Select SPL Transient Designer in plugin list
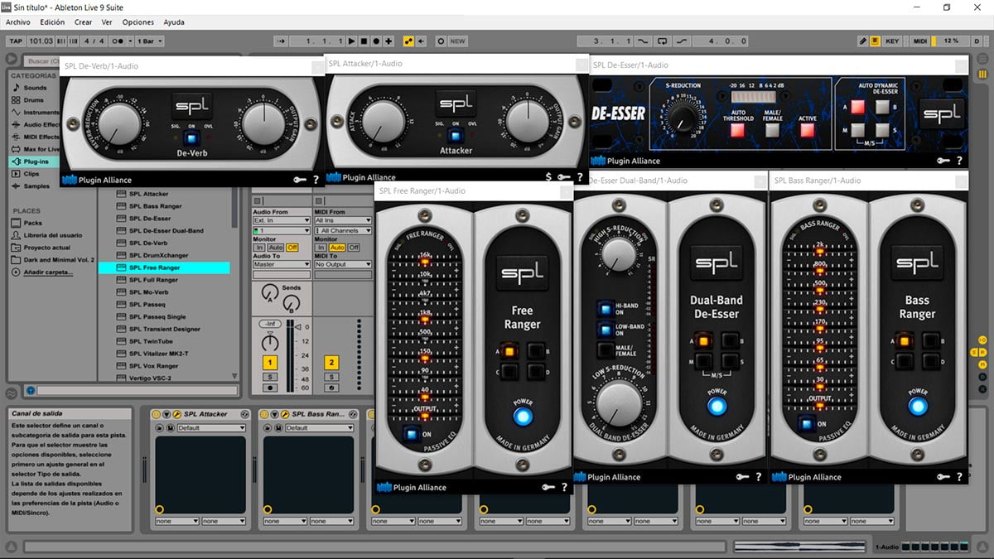Viewport: 994px width, 559px height. tap(164, 329)
